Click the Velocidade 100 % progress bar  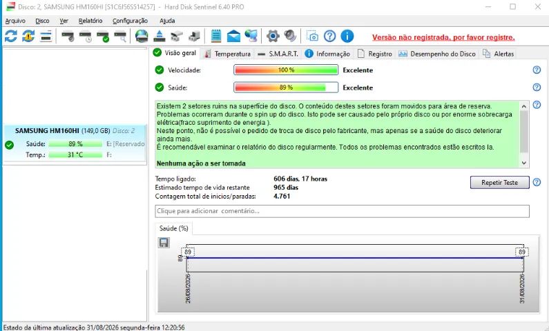click(x=286, y=70)
